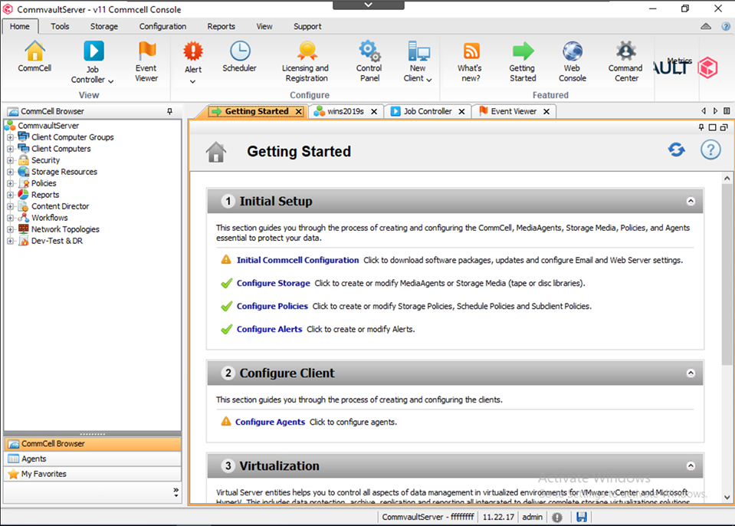Select the Network Topologies tree item
The image size is (735, 526).
65,229
